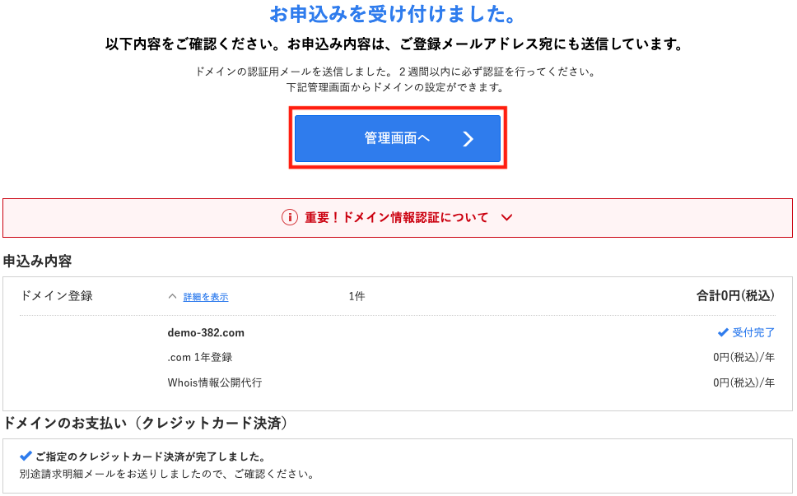
Task: Select the demo-382.com domain name
Action: [x=206, y=332]
